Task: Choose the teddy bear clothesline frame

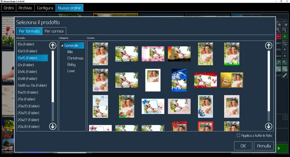Action: click(x=100, y=106)
